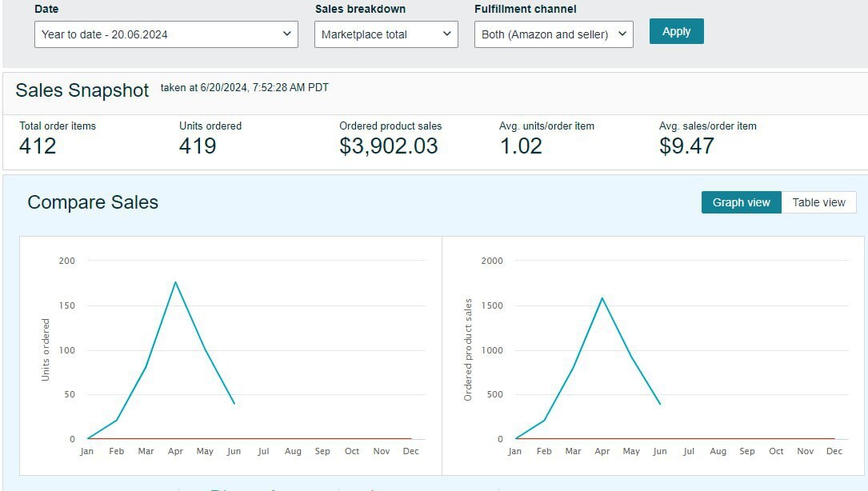Click the Sales Snapshot heading
Viewport: 868px width, 491px height.
pos(82,90)
